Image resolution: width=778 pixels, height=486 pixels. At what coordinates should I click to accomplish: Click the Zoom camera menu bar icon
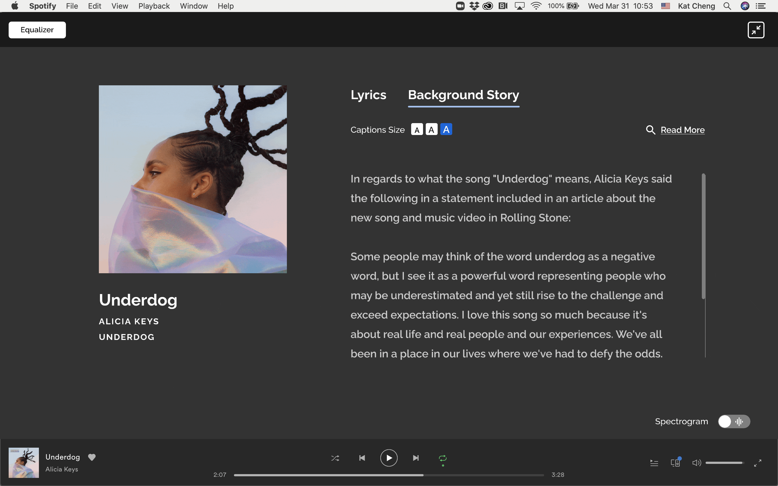click(x=460, y=6)
